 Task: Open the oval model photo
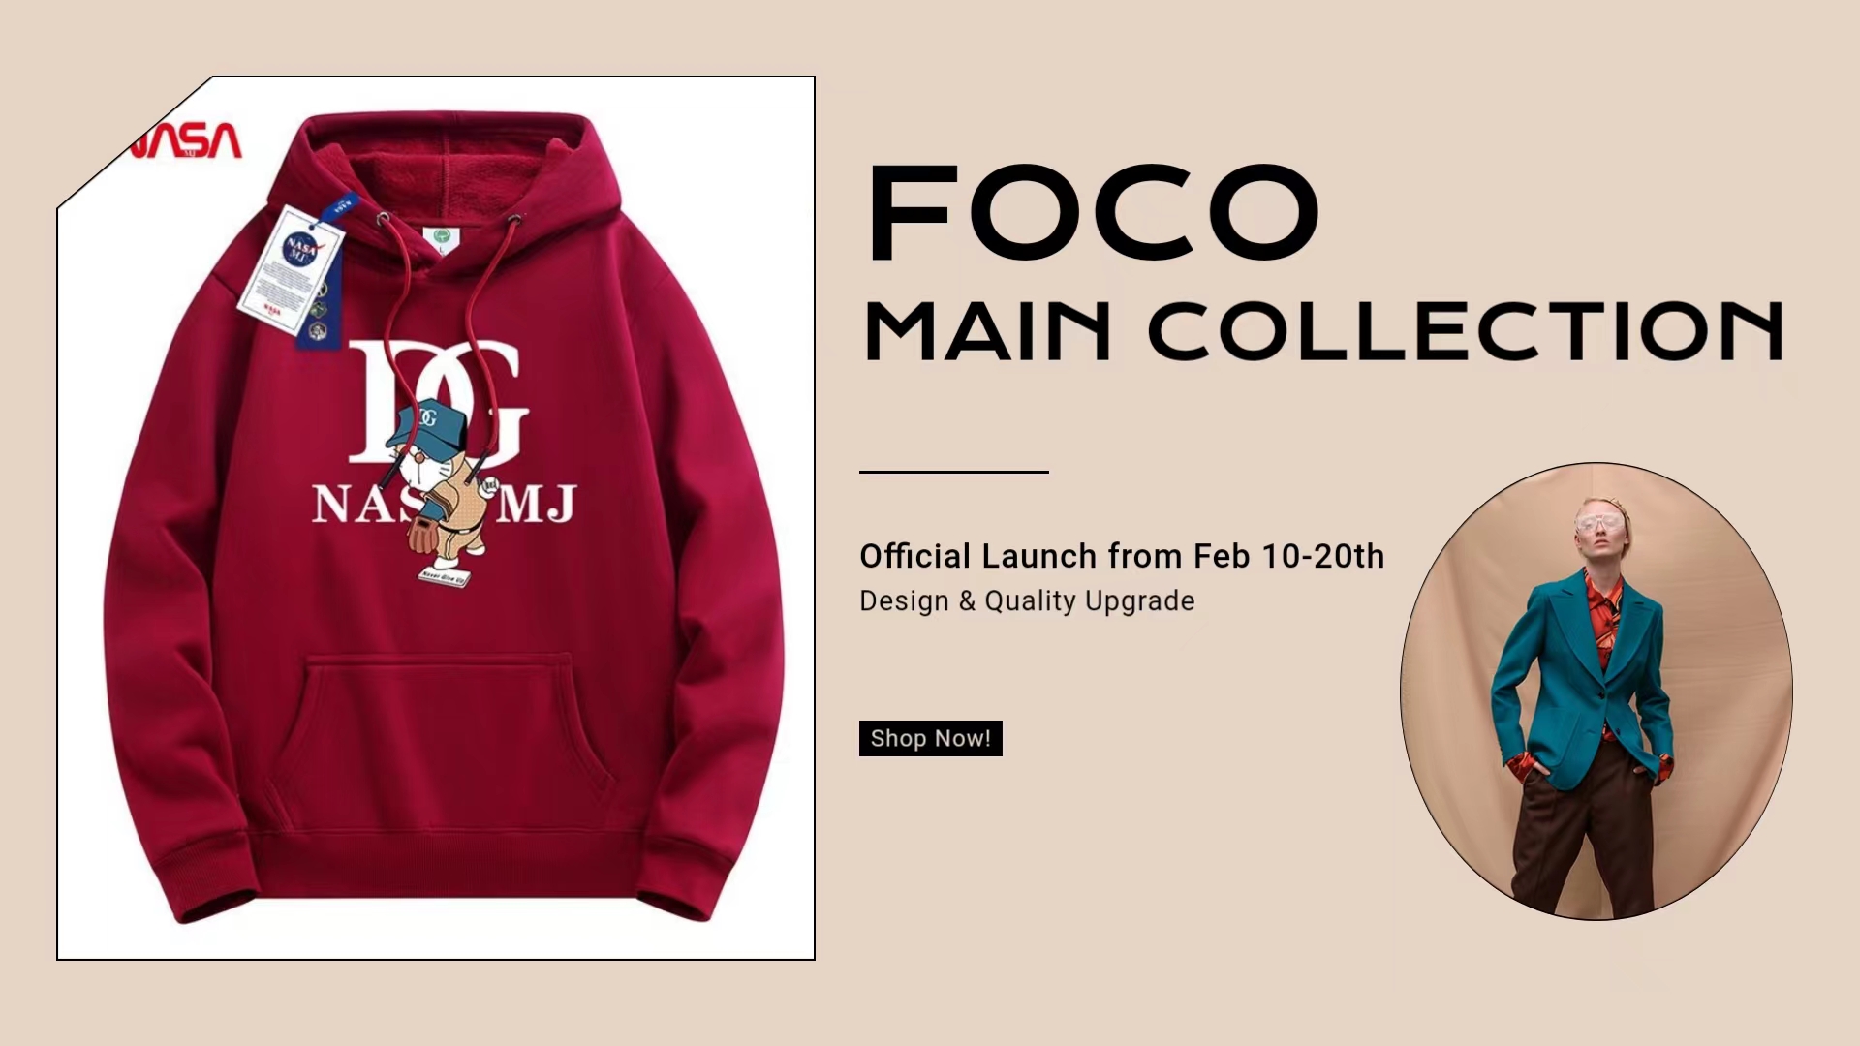tap(1596, 691)
